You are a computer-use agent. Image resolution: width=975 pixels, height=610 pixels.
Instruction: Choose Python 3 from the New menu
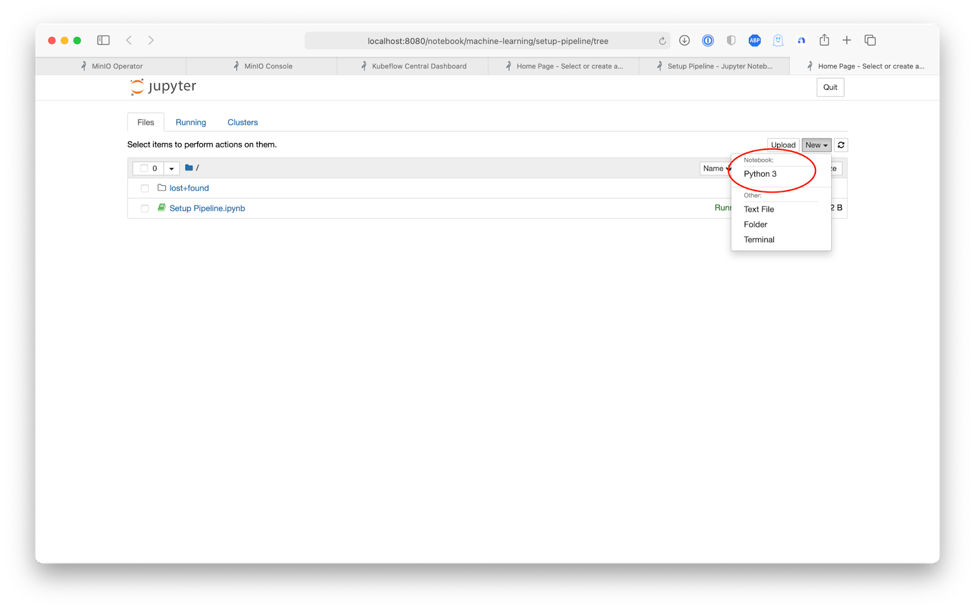[x=760, y=174]
